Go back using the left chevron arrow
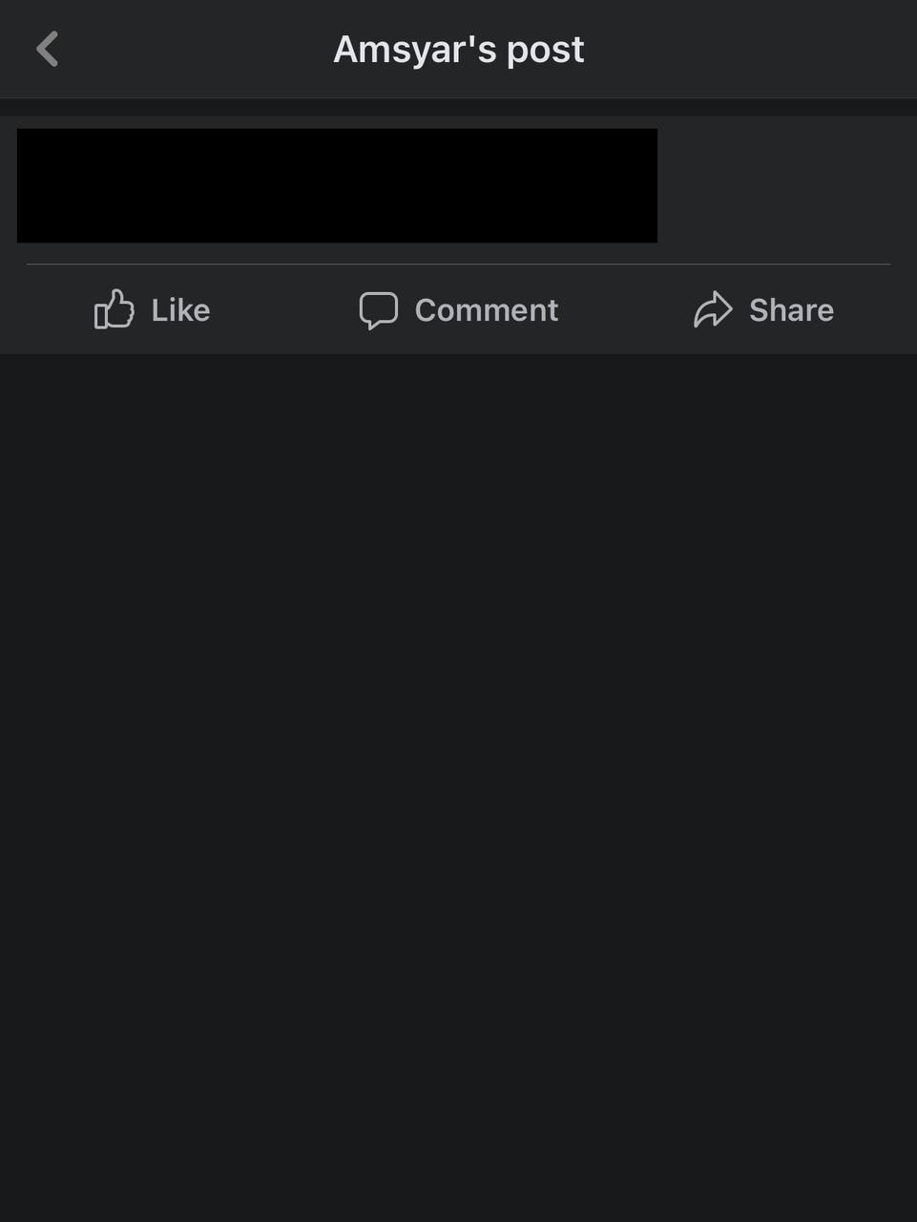This screenshot has height=1222, width=917. click(x=48, y=49)
